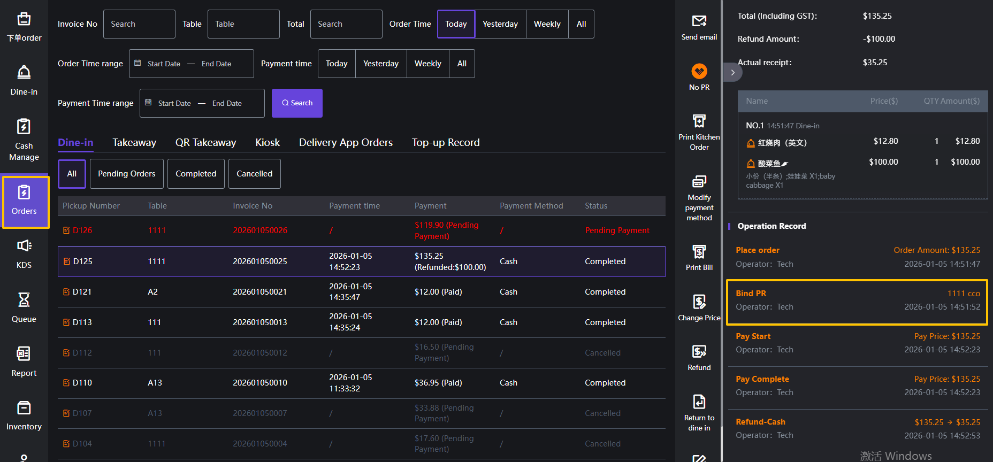The width and height of the screenshot is (993, 462).
Task: Click the purple Search button
Action: 297,103
